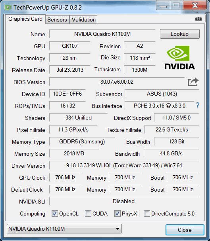
Task: Click the Bus Interface question mark
Action: pyautogui.click(x=198, y=106)
